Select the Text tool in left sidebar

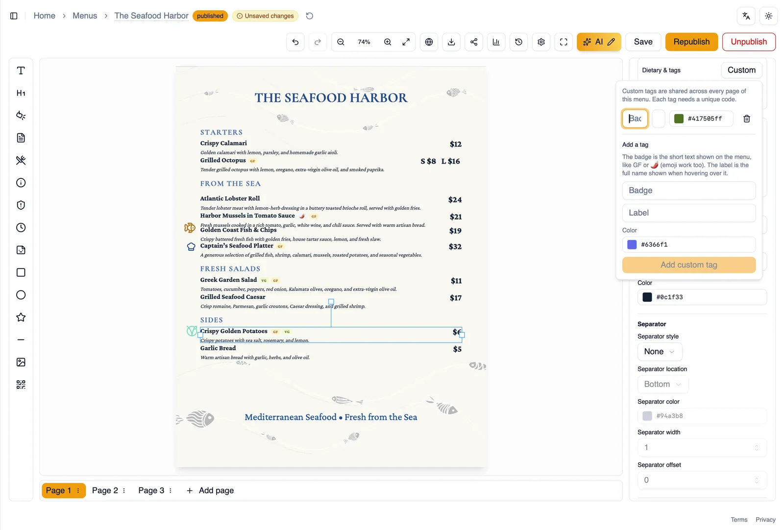21,71
